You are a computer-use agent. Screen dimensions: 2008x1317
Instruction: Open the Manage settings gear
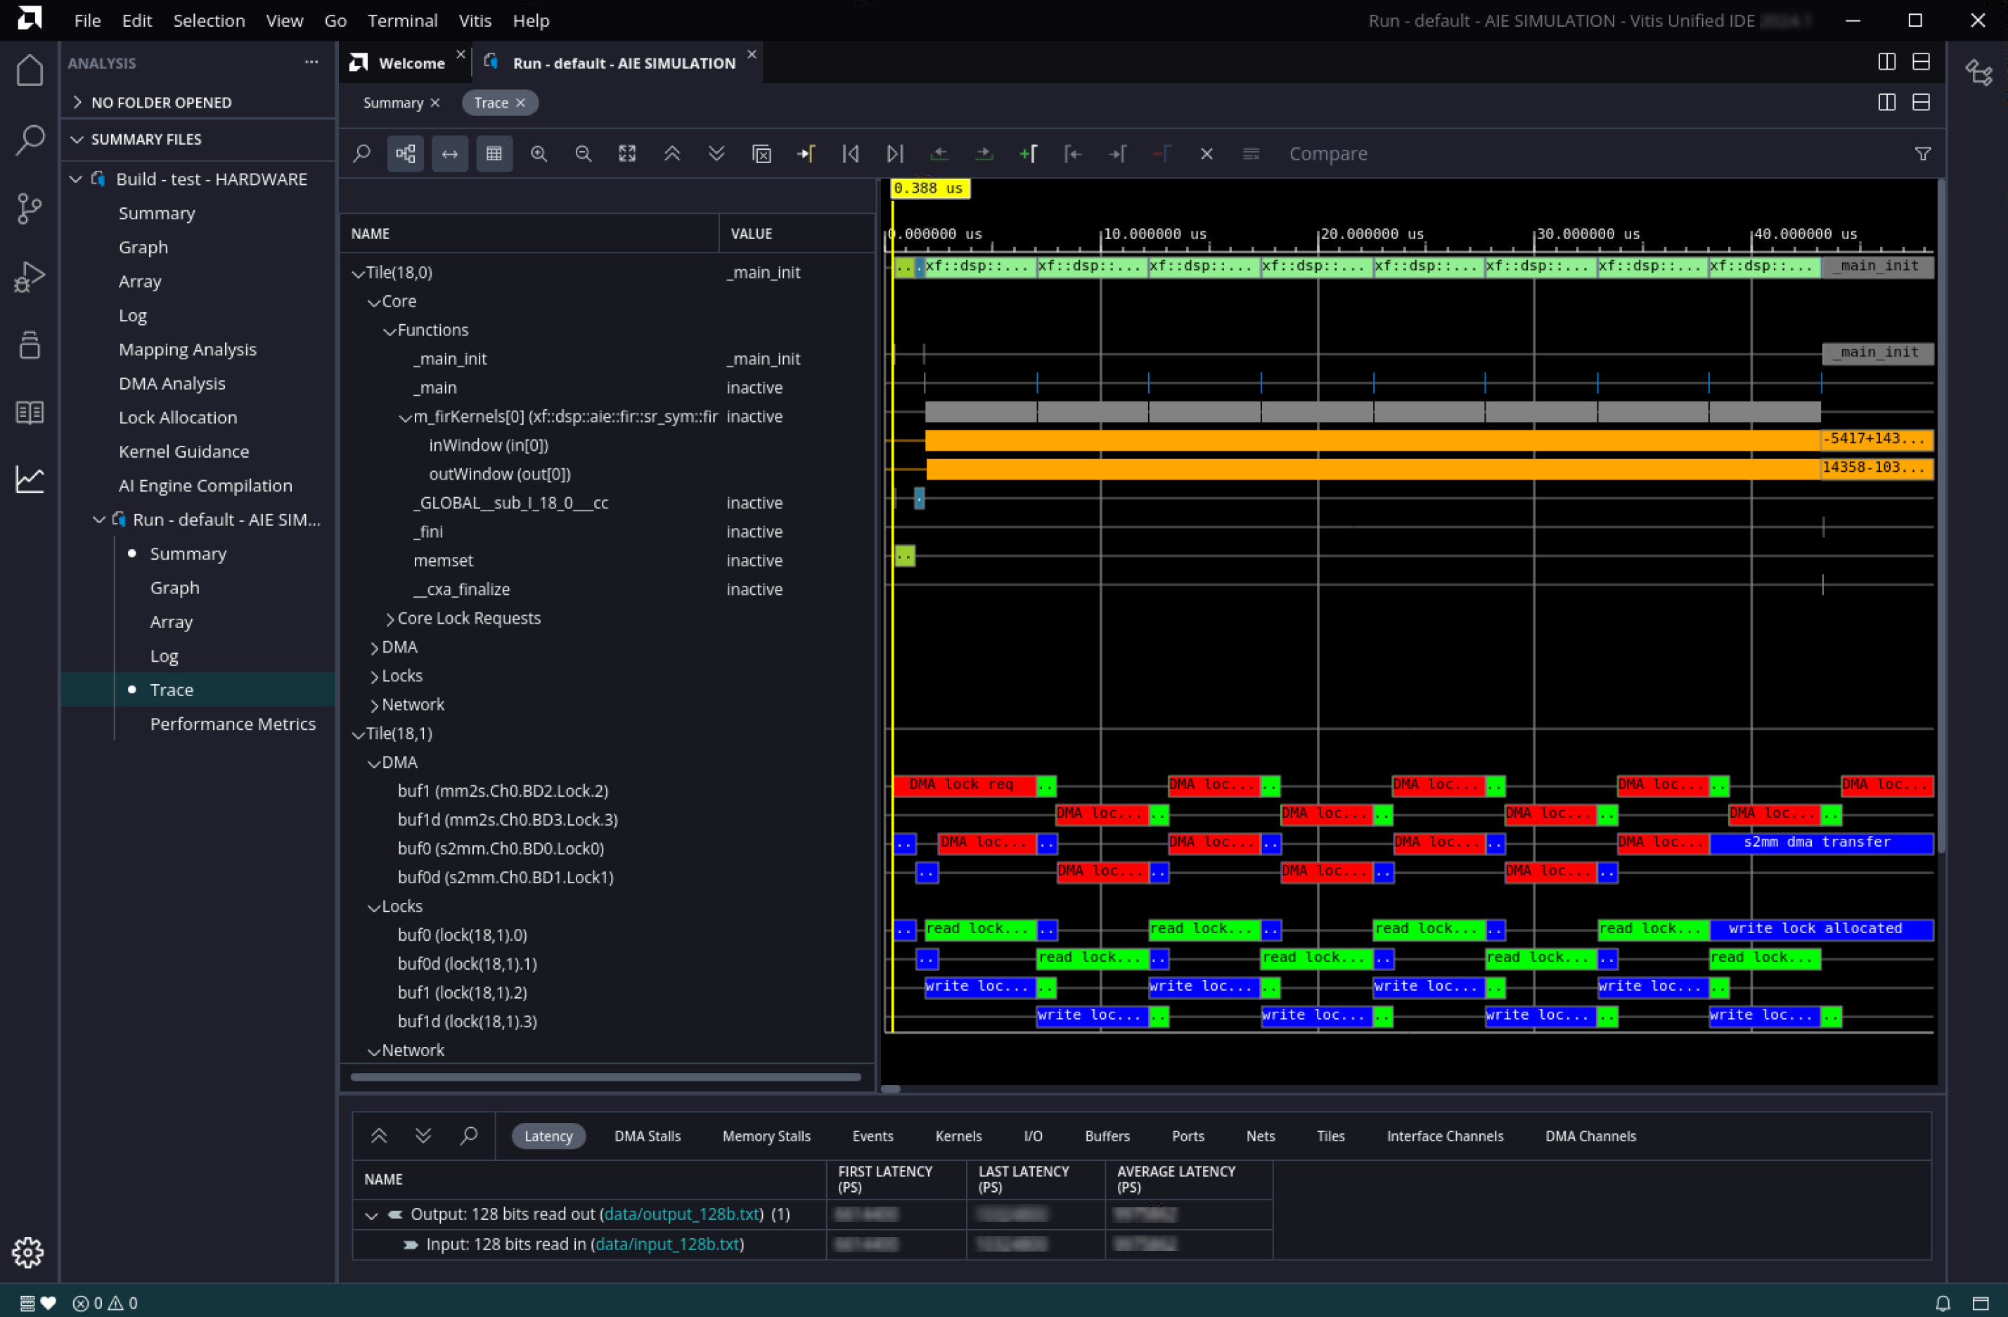28,1252
